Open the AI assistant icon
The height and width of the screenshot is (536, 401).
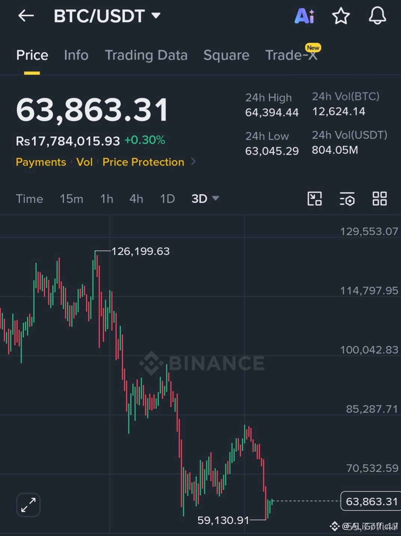click(304, 16)
